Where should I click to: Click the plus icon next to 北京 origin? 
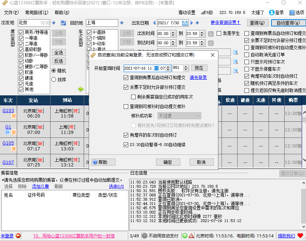point(54,23)
